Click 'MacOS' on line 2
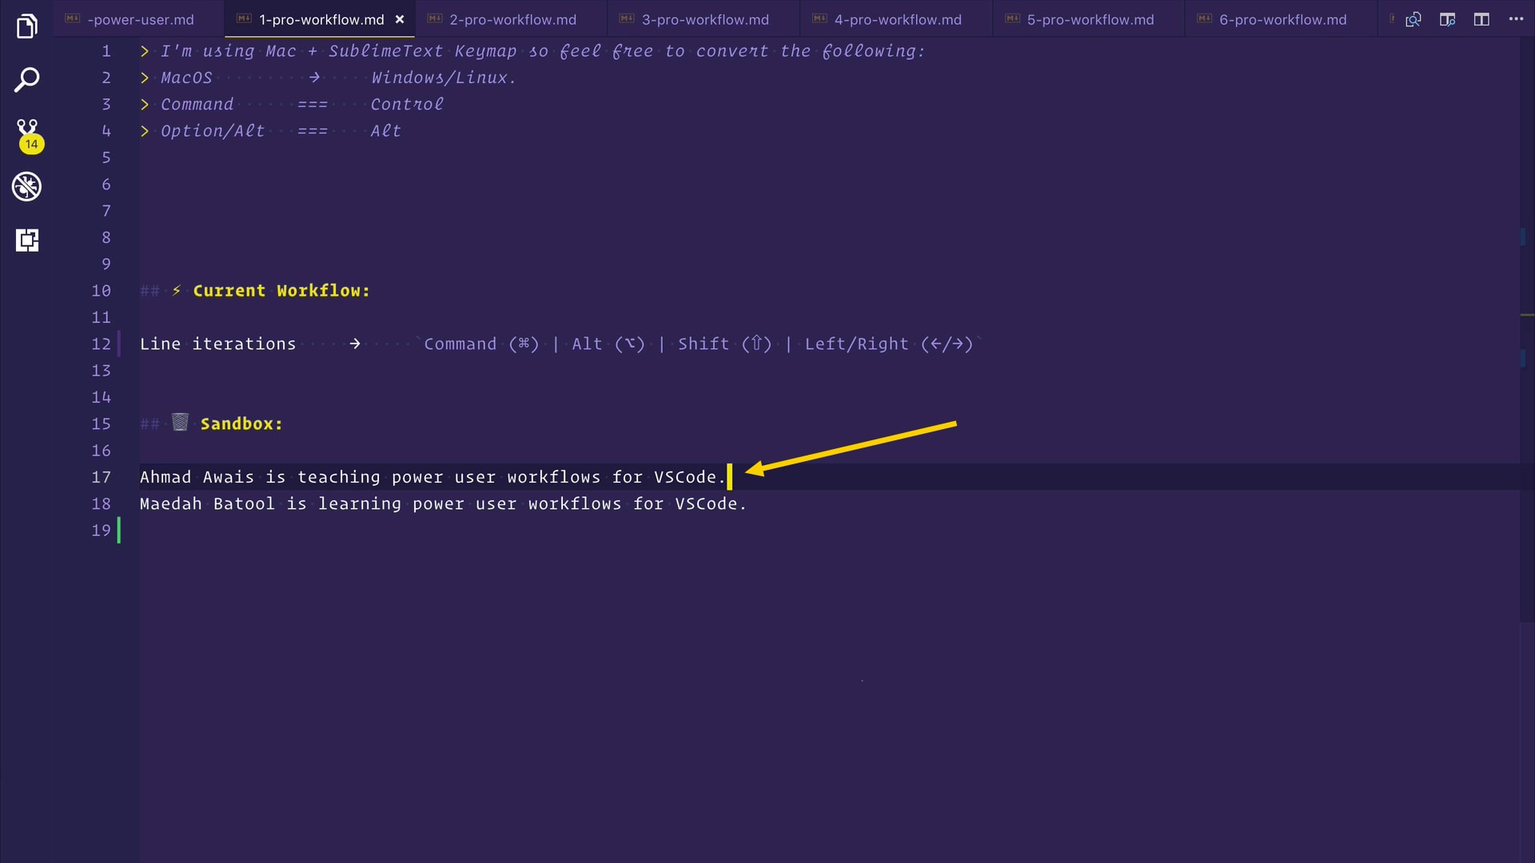The width and height of the screenshot is (1535, 863). point(186,78)
